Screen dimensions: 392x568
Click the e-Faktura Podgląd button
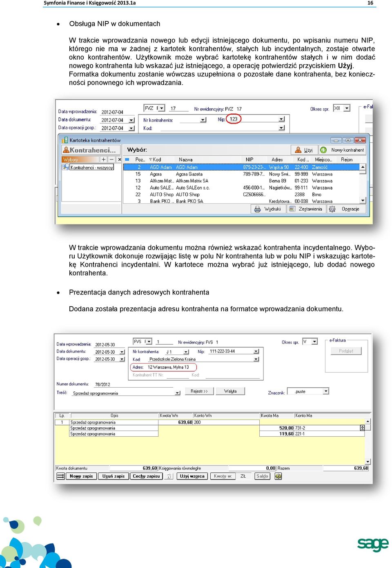346,351
